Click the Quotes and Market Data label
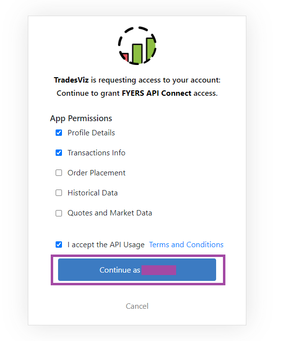Screen dimensions: 281x341 tap(110, 213)
